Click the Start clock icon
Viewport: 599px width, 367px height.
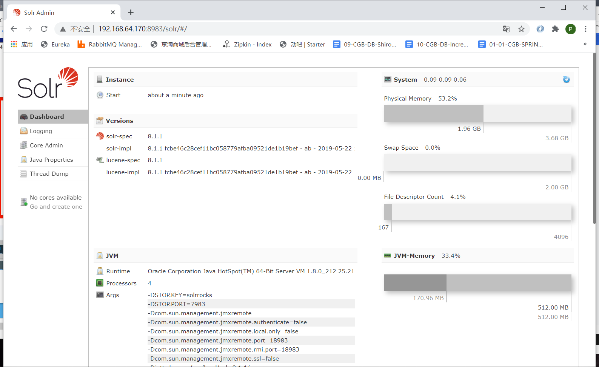pos(100,95)
